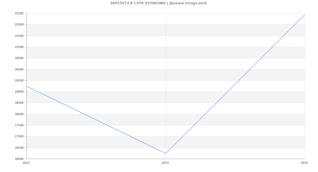Click the y-axis label 18000

(19, 114)
